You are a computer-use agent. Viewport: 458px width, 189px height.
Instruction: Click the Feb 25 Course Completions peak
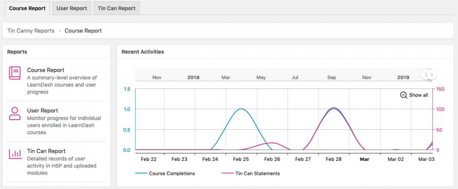coord(241,109)
